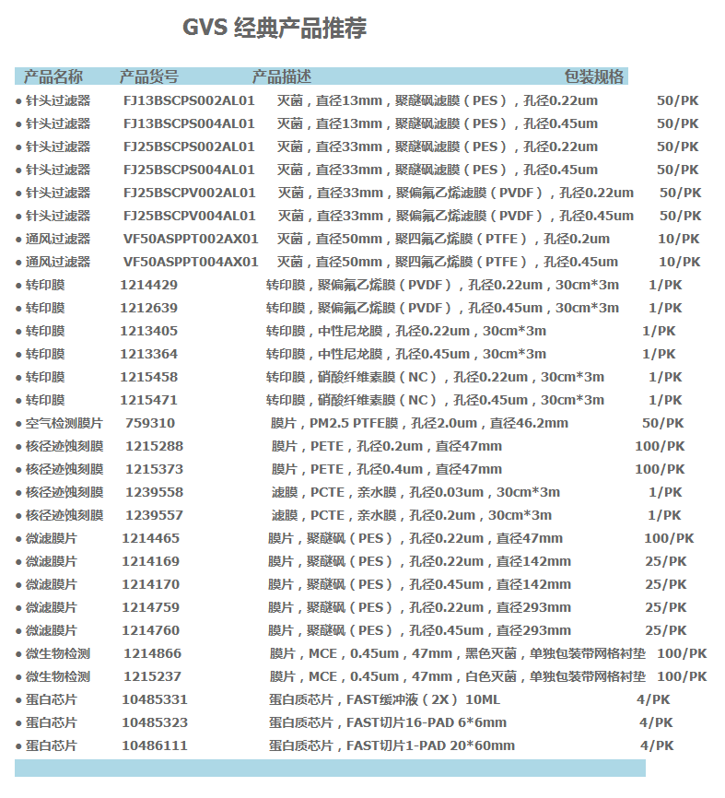Select product number 1239558
This screenshot has height=798, width=725.
tap(154, 492)
